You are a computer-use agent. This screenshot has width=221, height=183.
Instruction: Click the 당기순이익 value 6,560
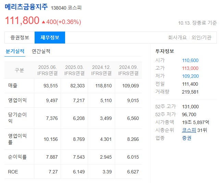[x=133, y=118]
